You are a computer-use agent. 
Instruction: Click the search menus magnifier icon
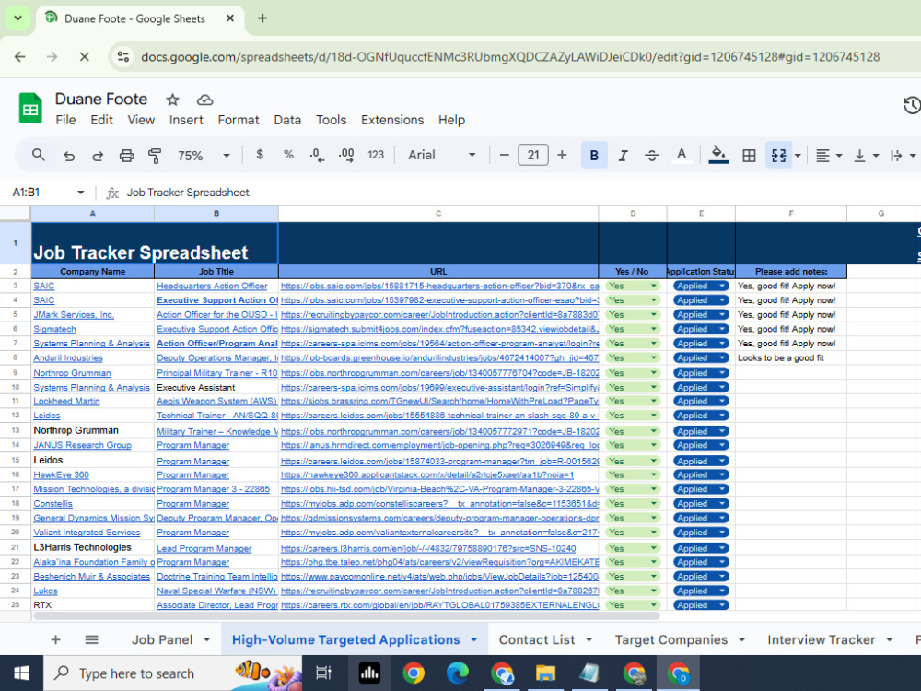(38, 155)
